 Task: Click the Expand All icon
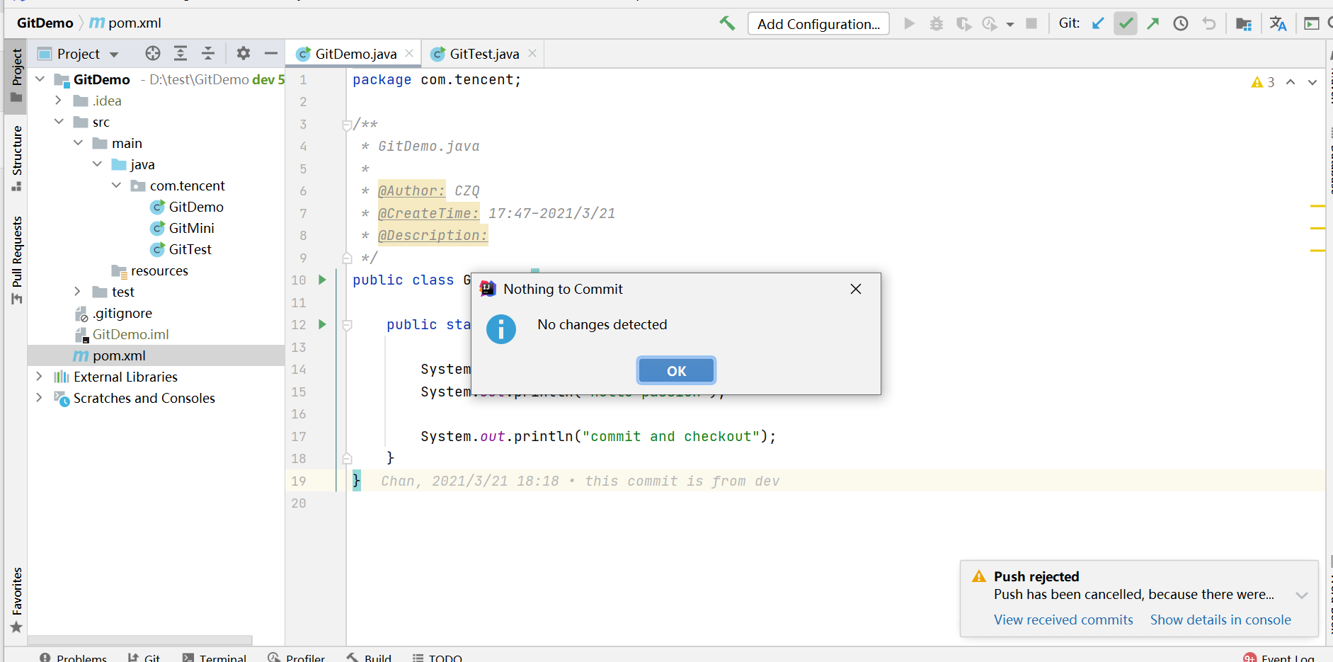181,53
